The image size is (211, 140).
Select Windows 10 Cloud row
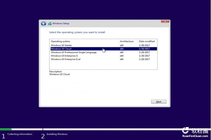[x=104, y=49]
